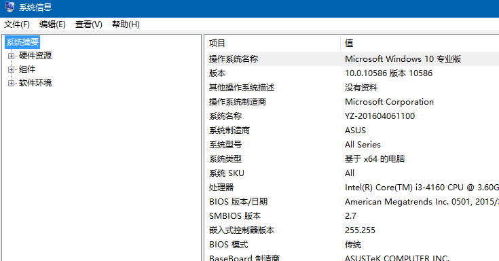Open the 查看(V) menu
The height and width of the screenshot is (261, 499).
[89, 24]
